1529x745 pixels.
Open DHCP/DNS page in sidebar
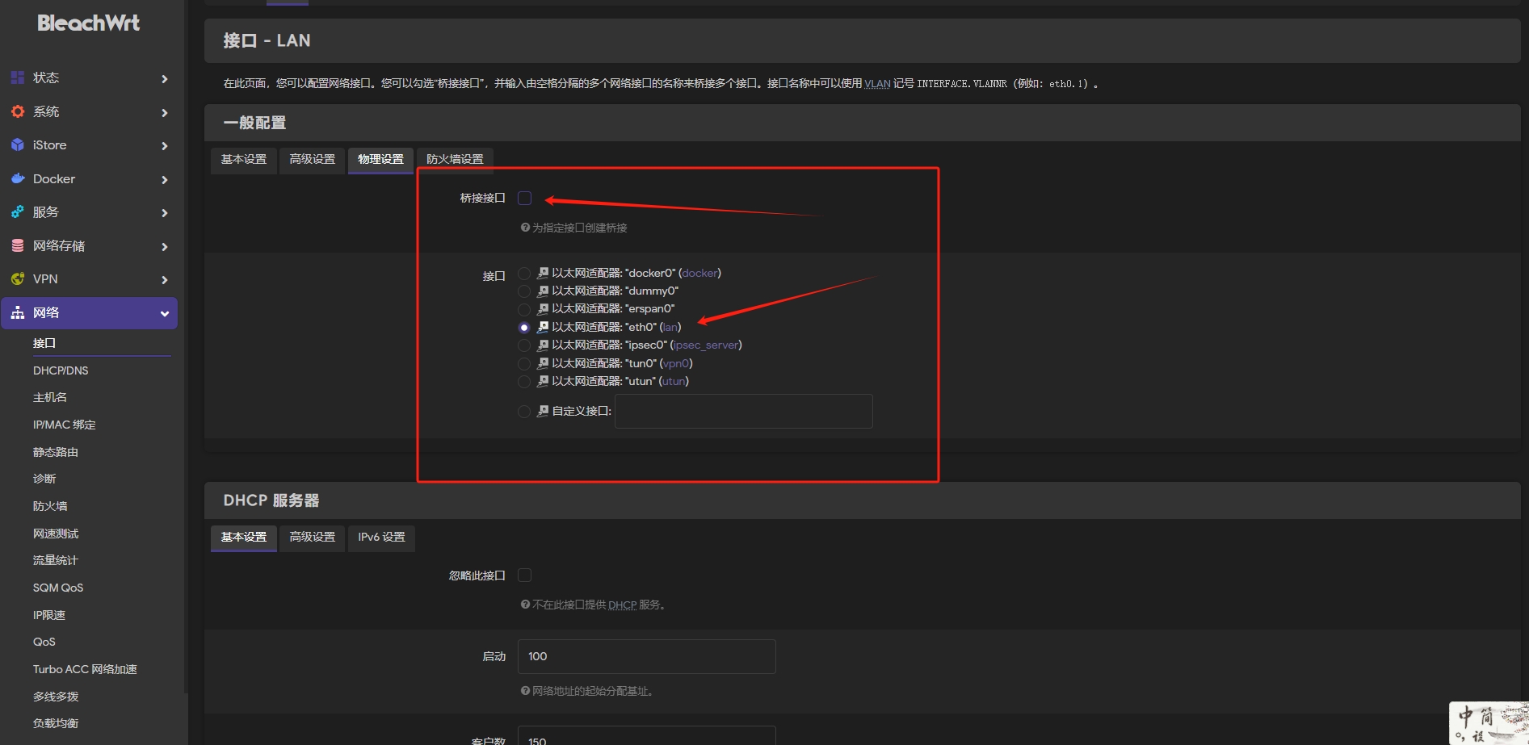[x=61, y=370]
